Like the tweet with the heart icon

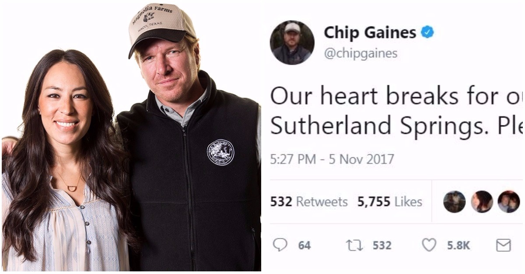(429, 246)
